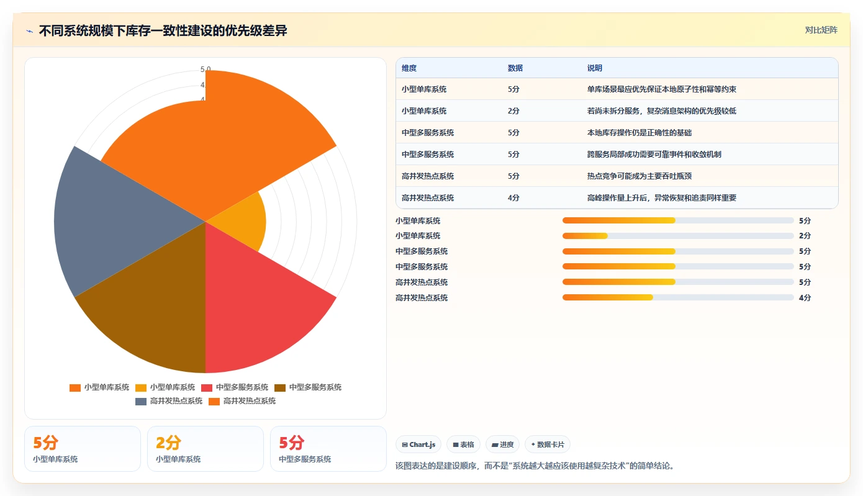This screenshot has width=863, height=496.
Task: Click the Chart.js tag chip
Action: [418, 444]
